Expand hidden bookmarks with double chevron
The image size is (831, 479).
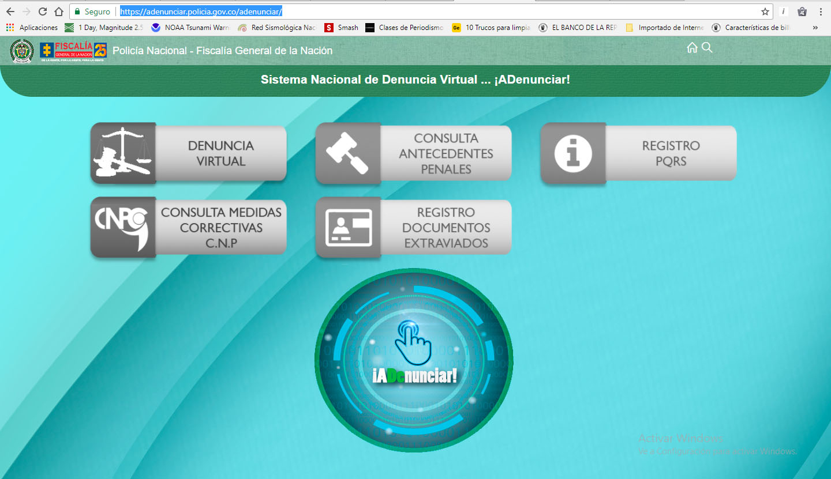815,27
